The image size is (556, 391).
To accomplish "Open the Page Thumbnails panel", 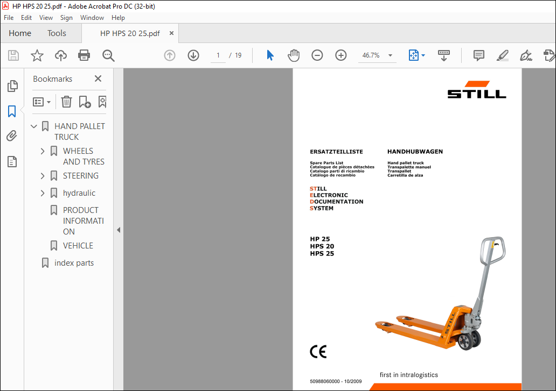I will coord(12,86).
